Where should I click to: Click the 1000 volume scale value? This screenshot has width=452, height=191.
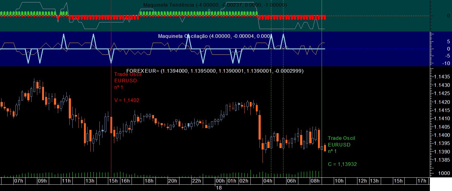click(x=444, y=173)
